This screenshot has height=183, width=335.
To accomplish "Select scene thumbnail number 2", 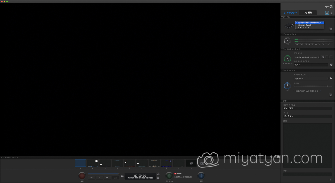I will [x=93, y=163].
